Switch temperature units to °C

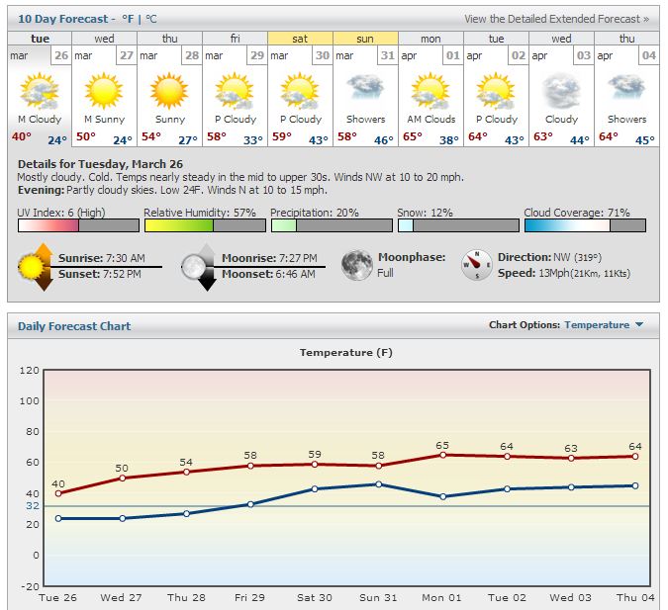(x=150, y=19)
